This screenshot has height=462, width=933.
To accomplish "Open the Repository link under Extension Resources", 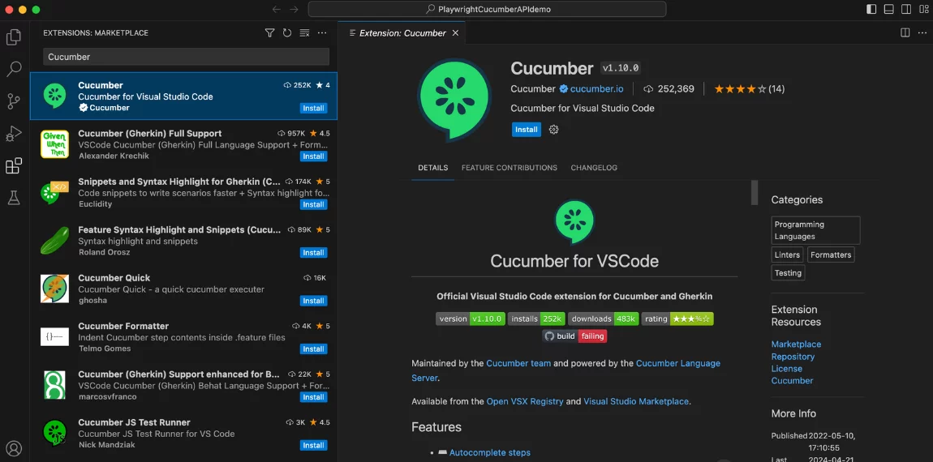I will point(793,357).
